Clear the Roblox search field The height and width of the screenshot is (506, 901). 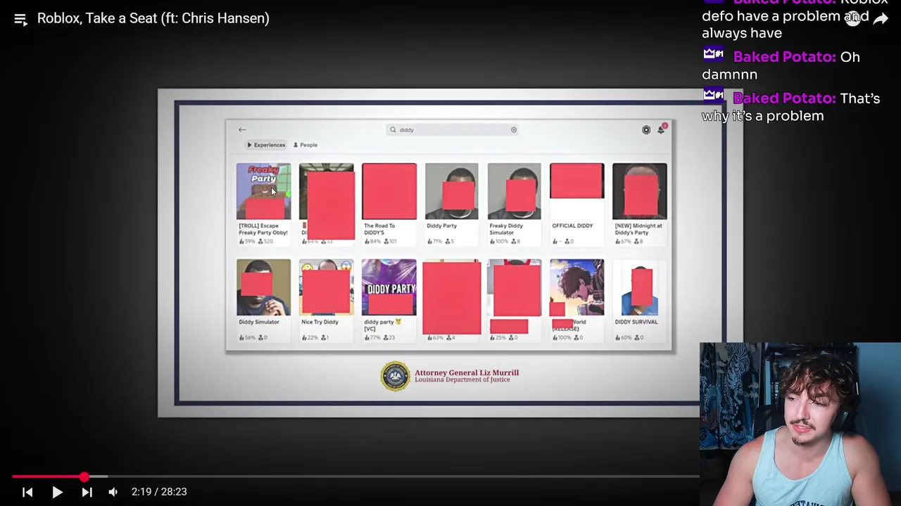tap(513, 130)
